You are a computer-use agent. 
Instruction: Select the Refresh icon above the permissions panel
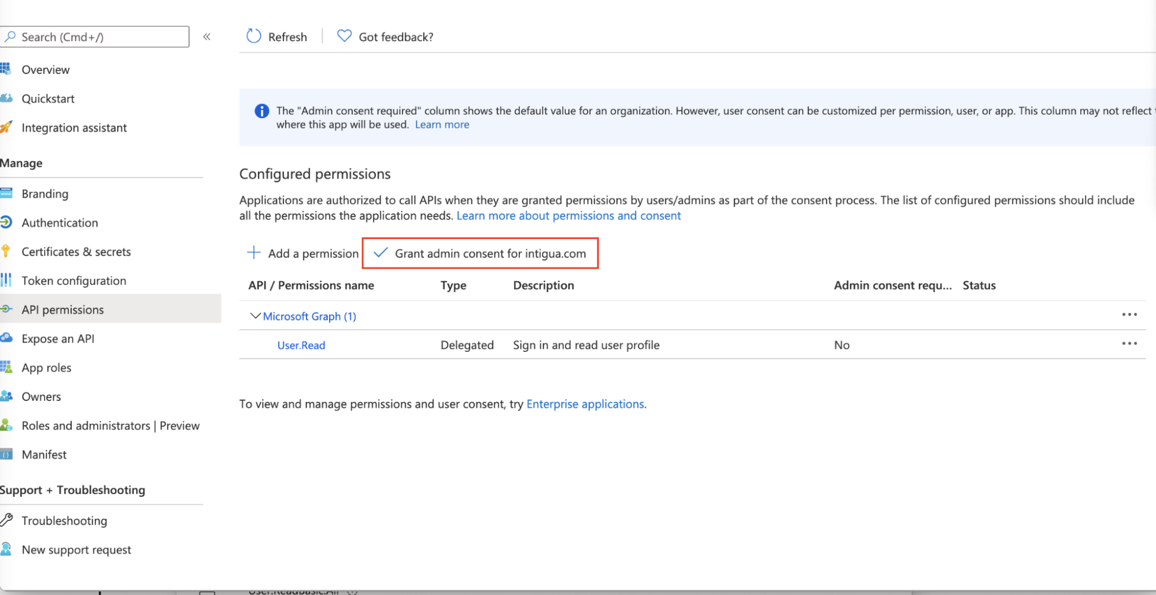coord(253,36)
